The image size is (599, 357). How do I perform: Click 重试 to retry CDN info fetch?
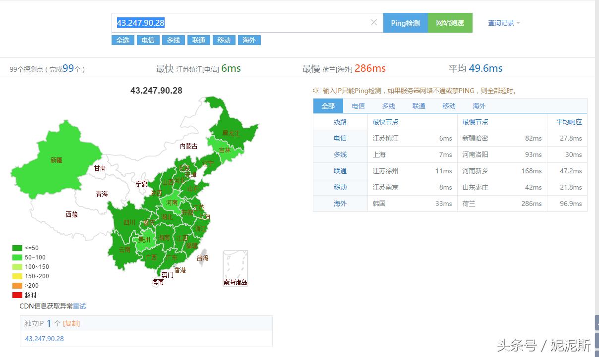coord(79,306)
